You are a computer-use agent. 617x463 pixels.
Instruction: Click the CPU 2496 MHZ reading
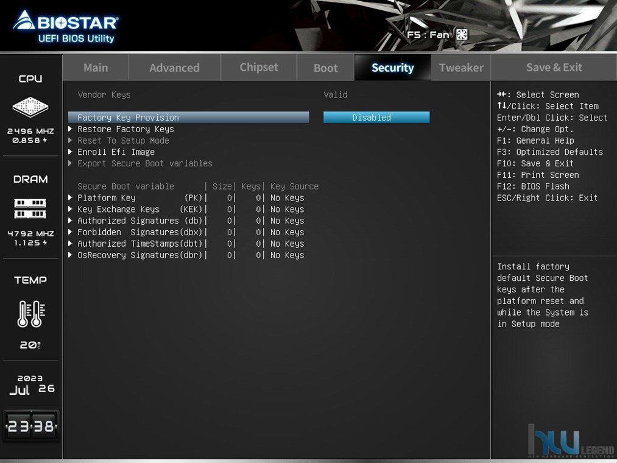30,131
